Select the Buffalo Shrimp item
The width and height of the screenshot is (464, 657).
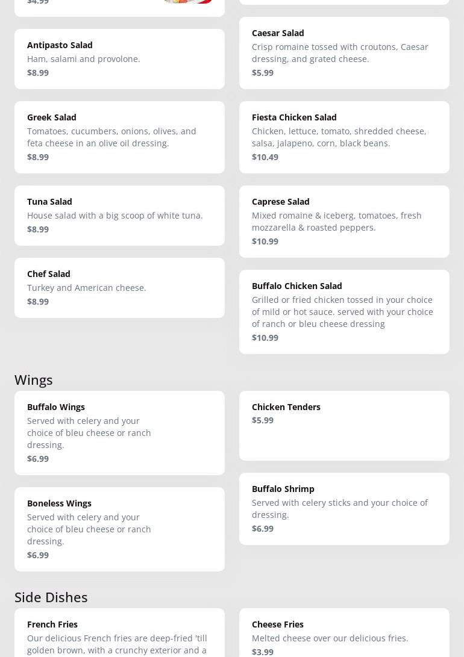point(344,508)
